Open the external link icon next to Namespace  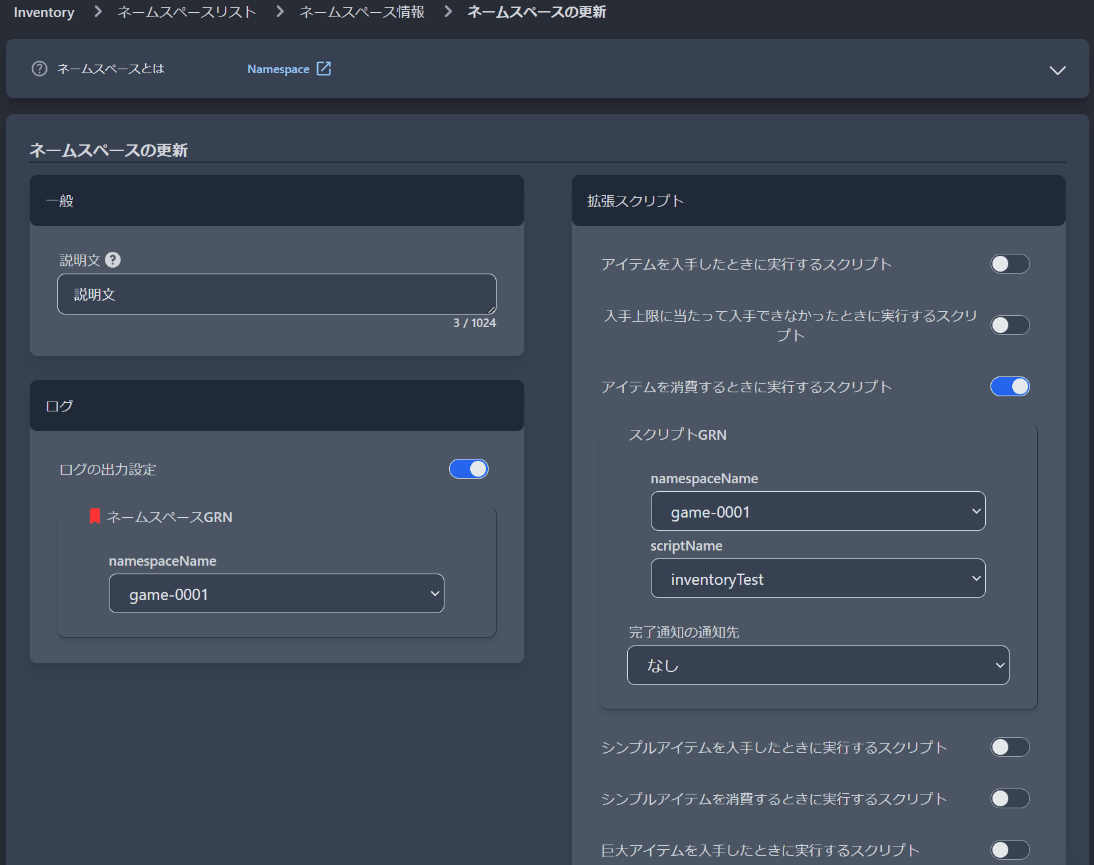point(324,69)
